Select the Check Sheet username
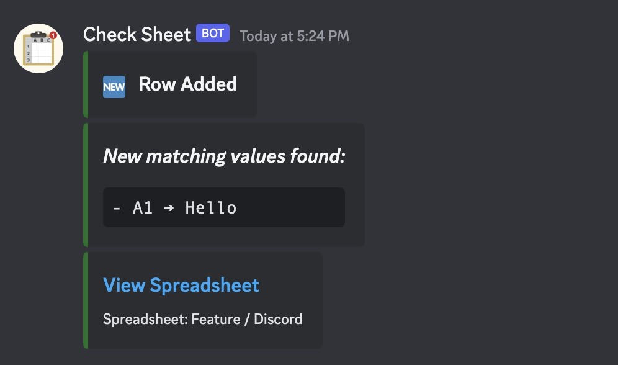The image size is (618, 365). pyautogui.click(x=137, y=34)
